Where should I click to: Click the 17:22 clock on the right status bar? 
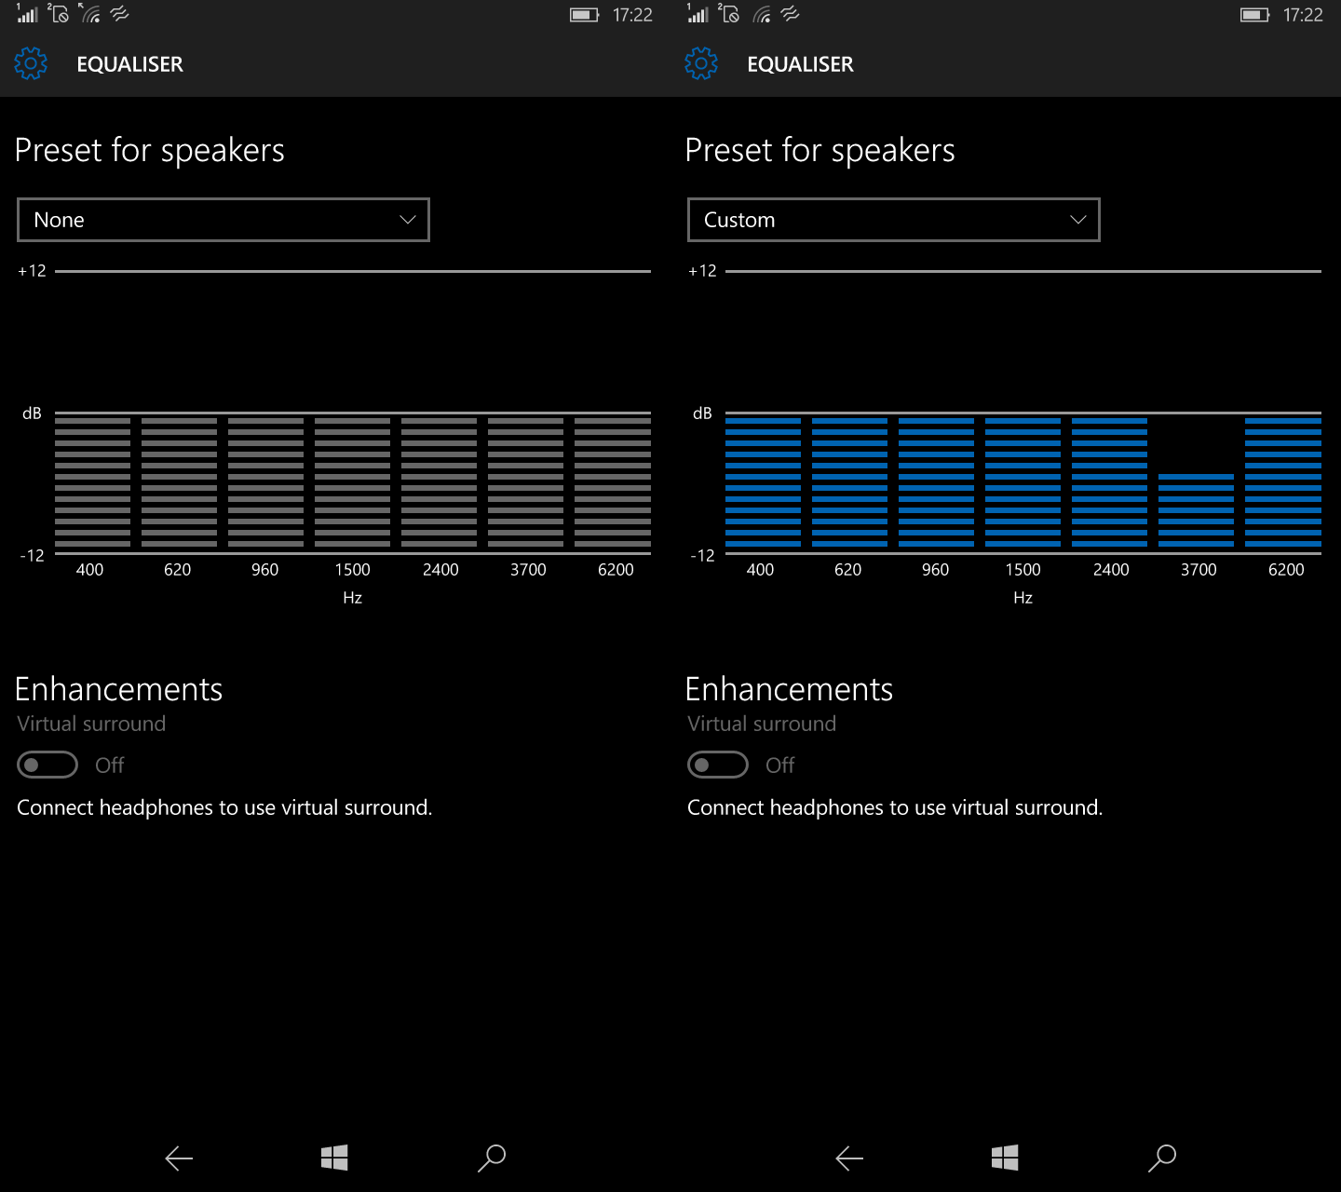tap(1303, 15)
